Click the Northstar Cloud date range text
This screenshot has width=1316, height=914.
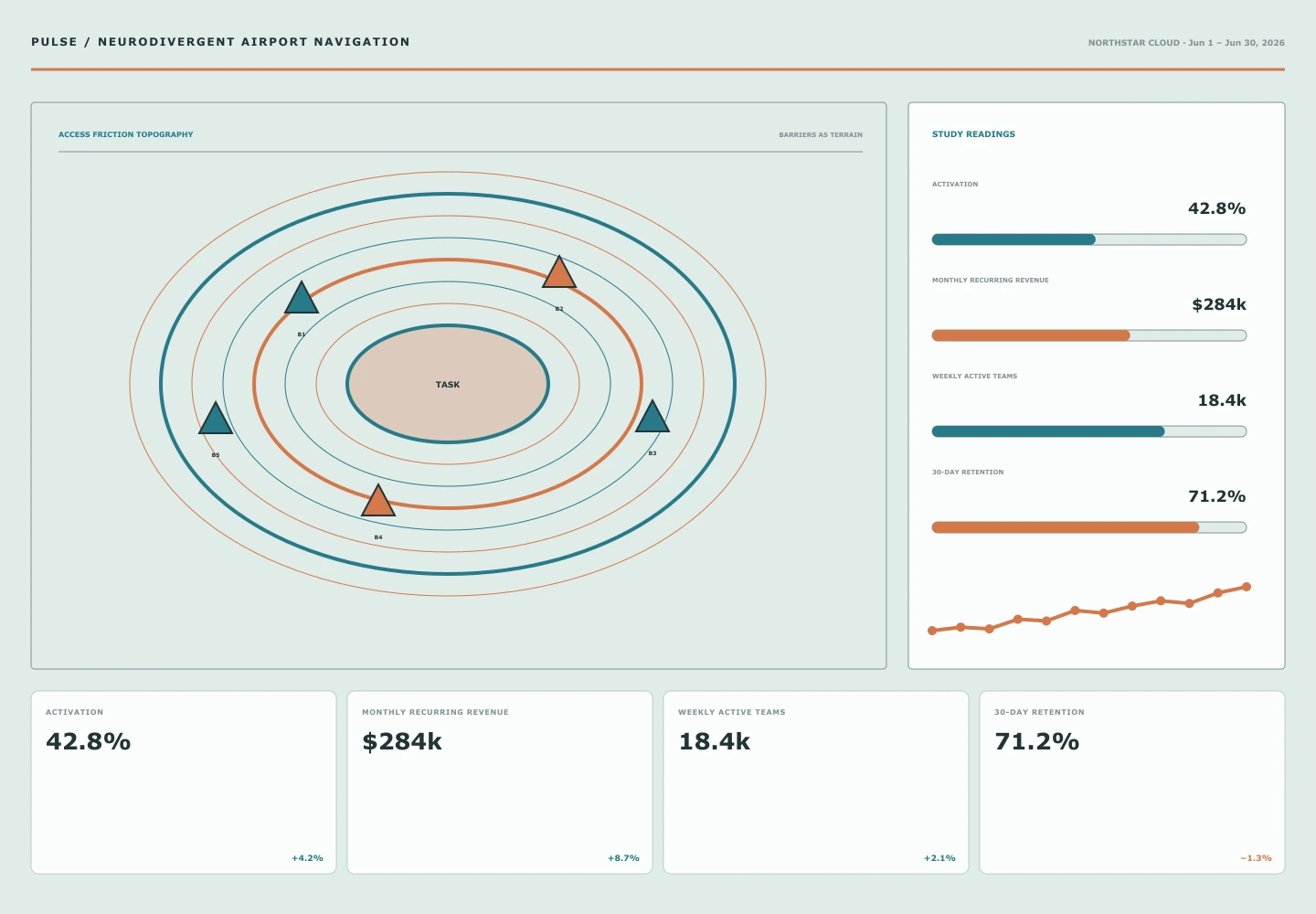1186,43
